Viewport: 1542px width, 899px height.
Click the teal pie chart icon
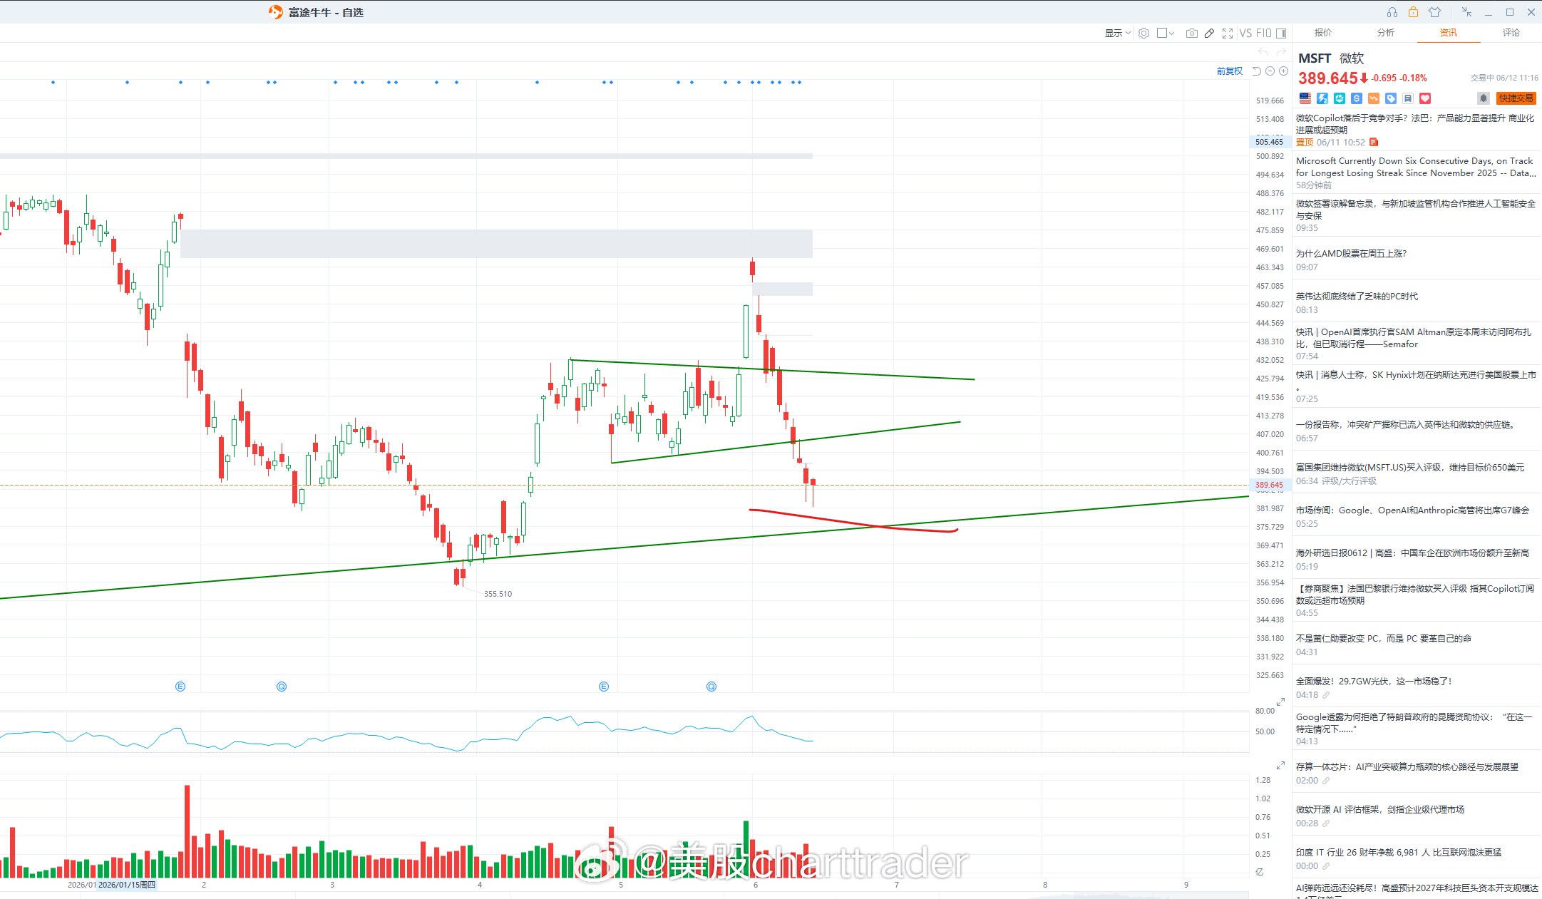click(x=1340, y=98)
